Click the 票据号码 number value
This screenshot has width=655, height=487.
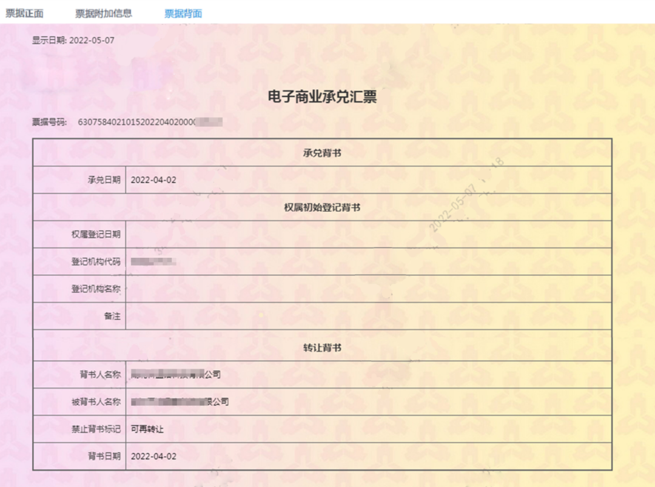150,122
